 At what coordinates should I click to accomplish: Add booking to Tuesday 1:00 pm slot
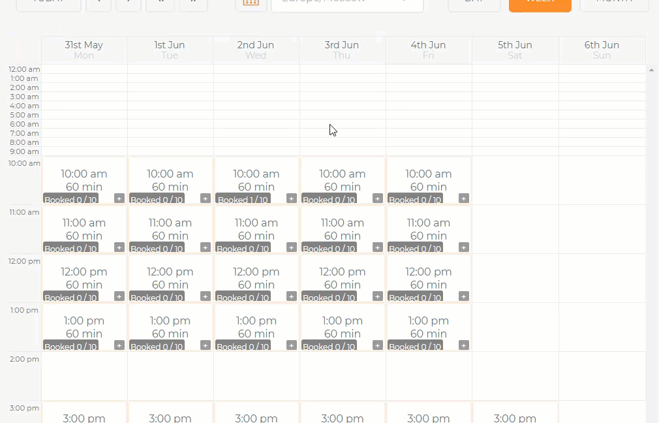coord(206,345)
